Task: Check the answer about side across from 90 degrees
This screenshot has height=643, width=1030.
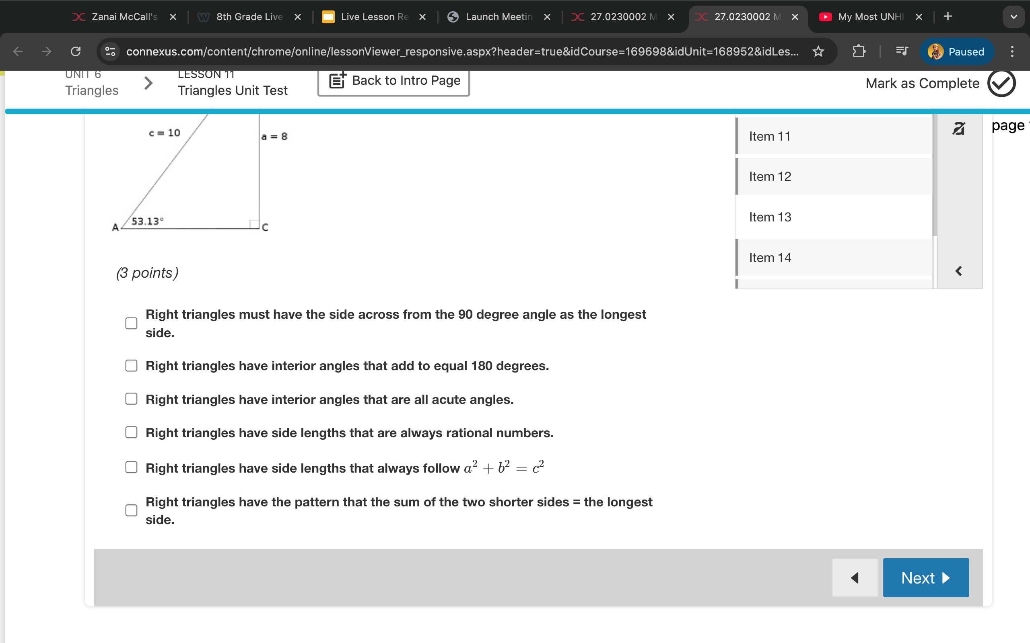Action: pyautogui.click(x=131, y=323)
